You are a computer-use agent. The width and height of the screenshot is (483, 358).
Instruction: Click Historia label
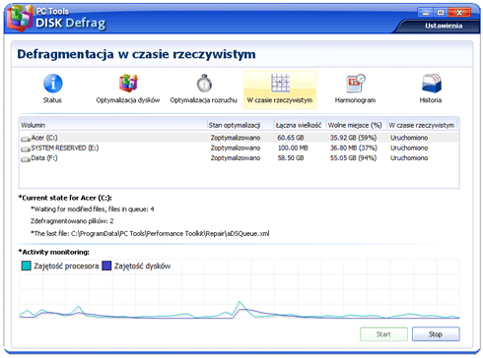(x=431, y=100)
